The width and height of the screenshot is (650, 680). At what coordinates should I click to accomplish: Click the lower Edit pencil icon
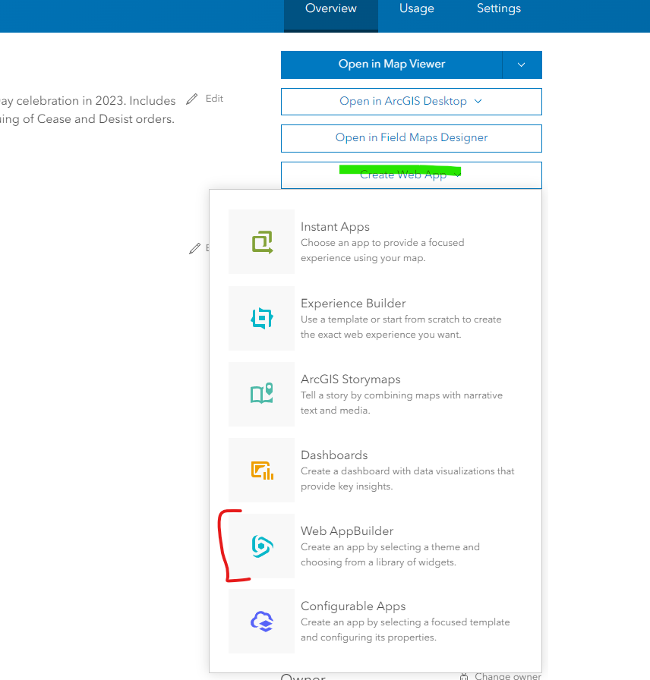195,248
